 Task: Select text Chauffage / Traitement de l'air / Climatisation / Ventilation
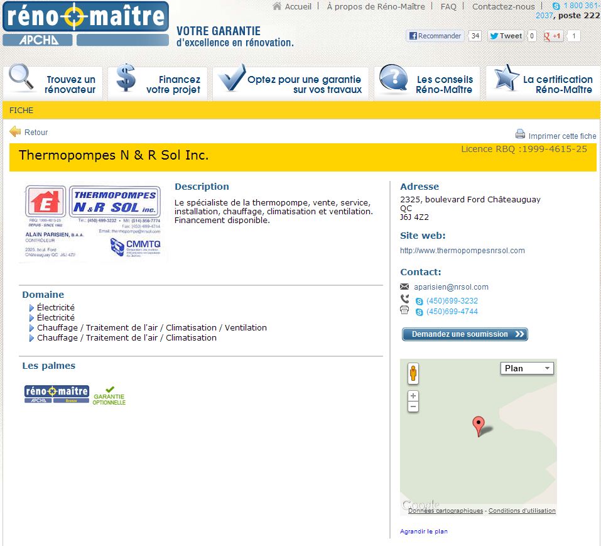[x=152, y=328]
